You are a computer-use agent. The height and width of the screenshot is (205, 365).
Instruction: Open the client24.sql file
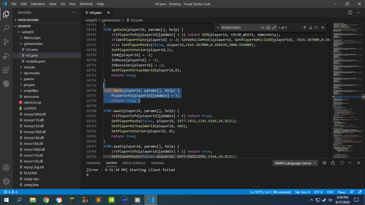point(47,102)
